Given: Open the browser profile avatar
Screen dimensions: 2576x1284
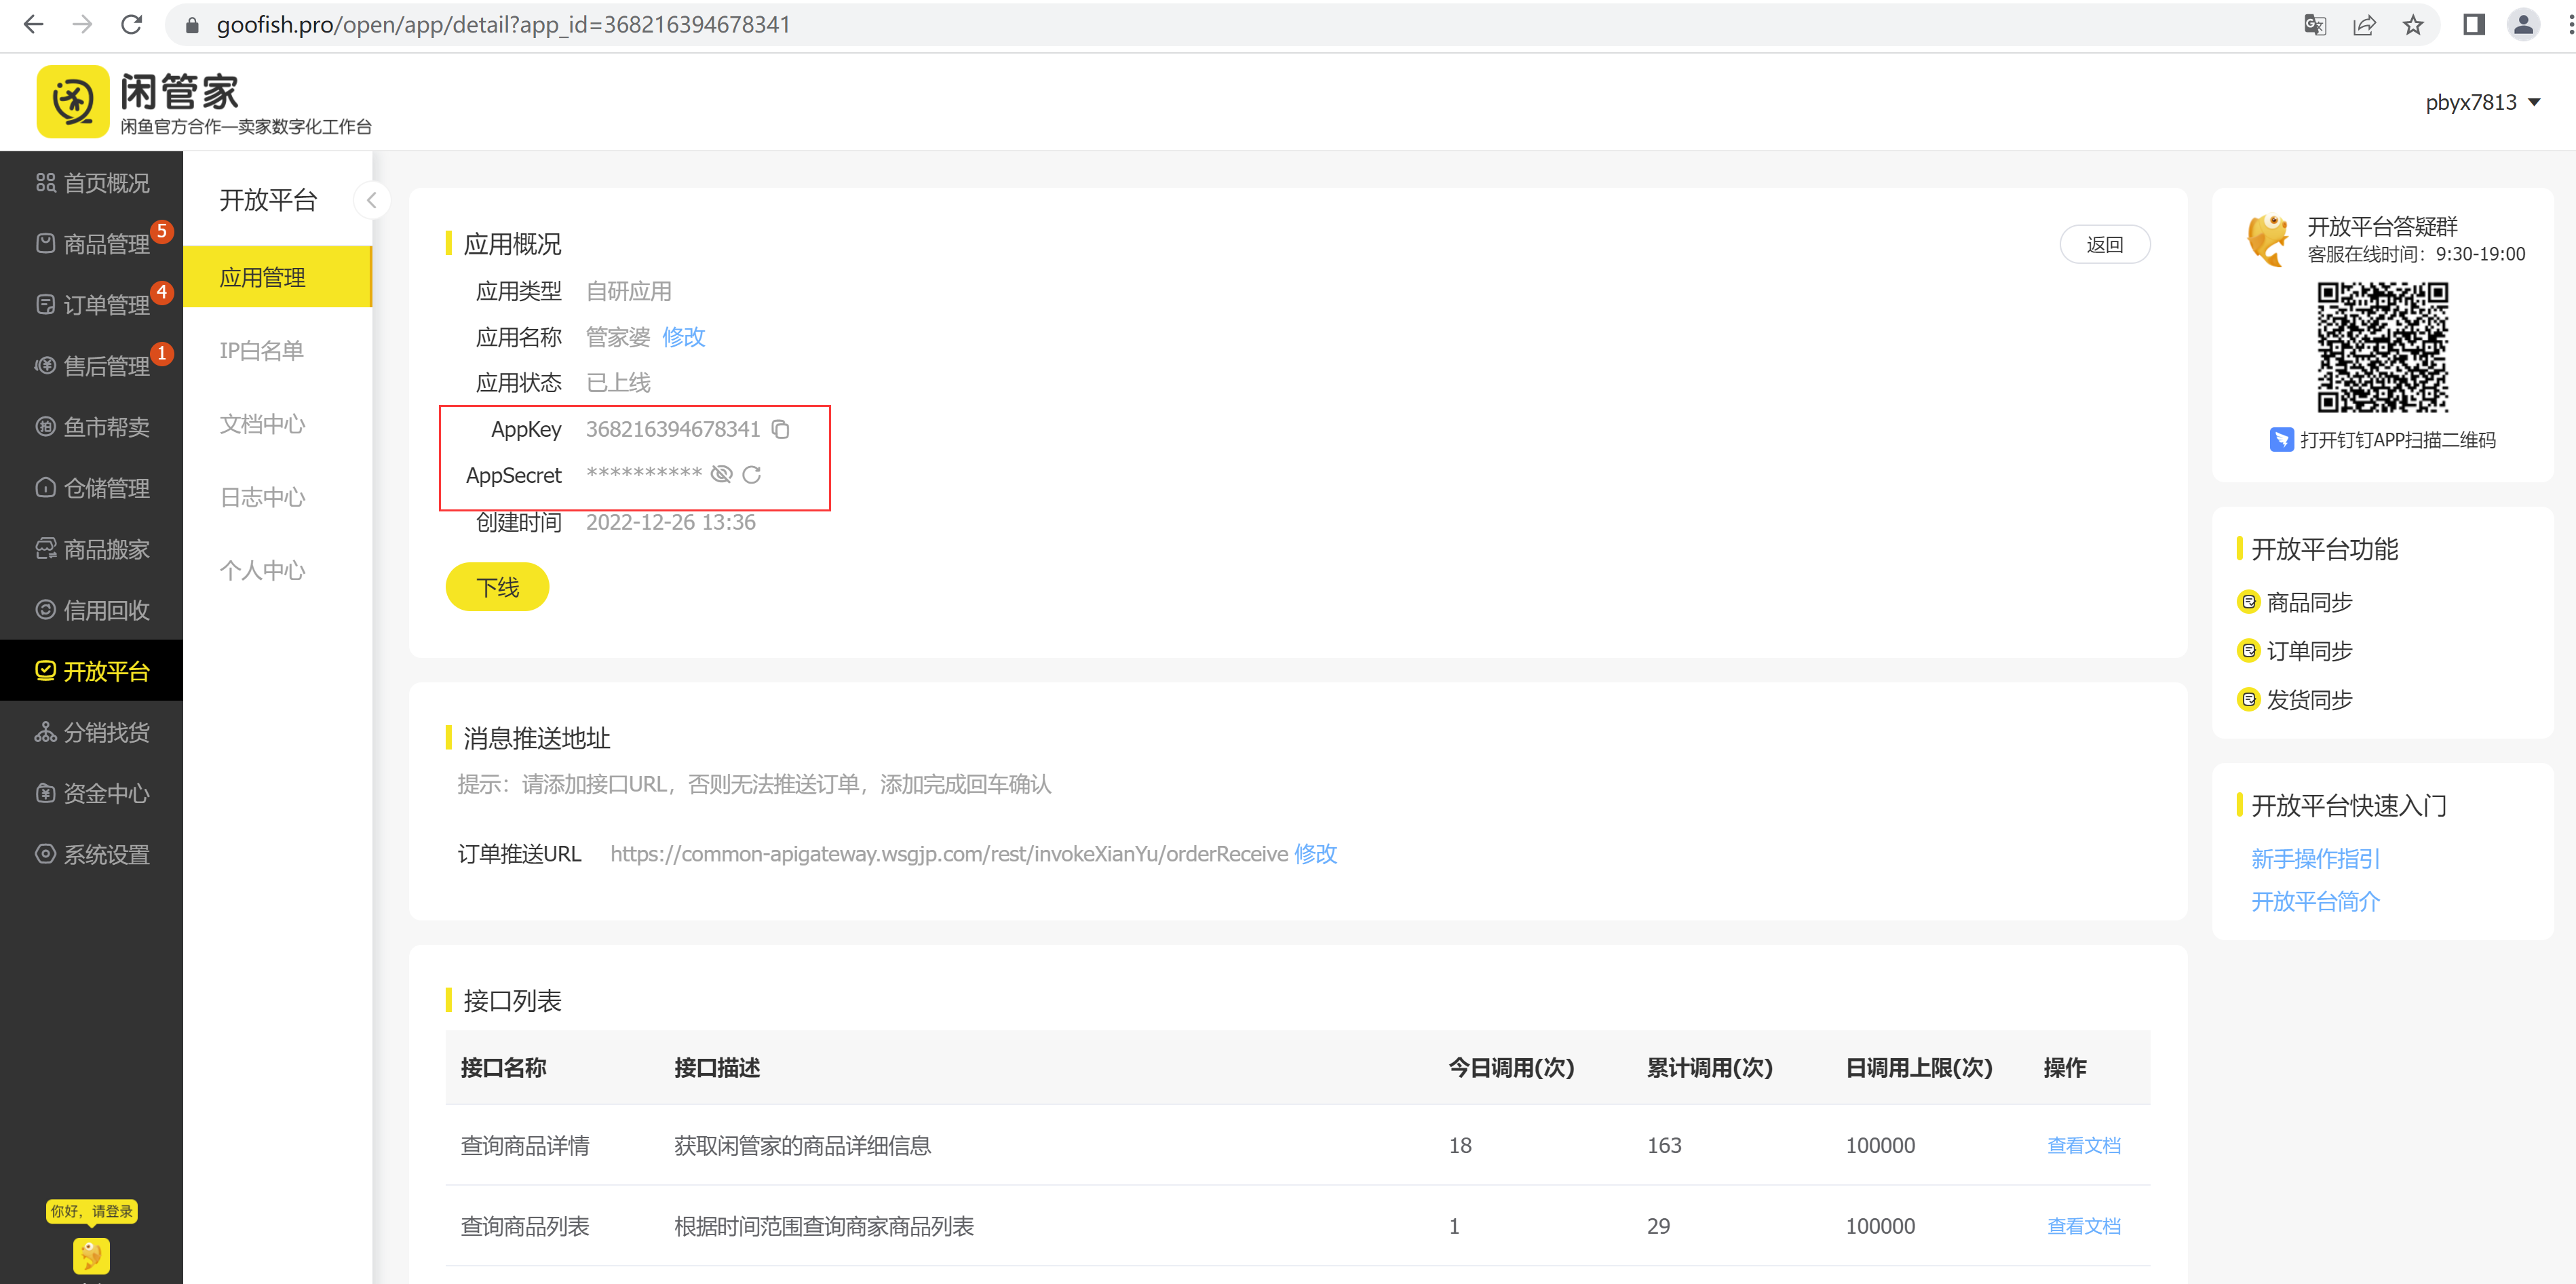Looking at the screenshot, I should click(2523, 25).
